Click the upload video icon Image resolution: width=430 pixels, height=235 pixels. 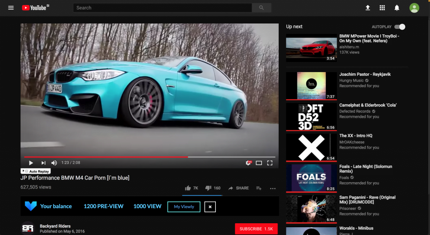pyautogui.click(x=368, y=8)
